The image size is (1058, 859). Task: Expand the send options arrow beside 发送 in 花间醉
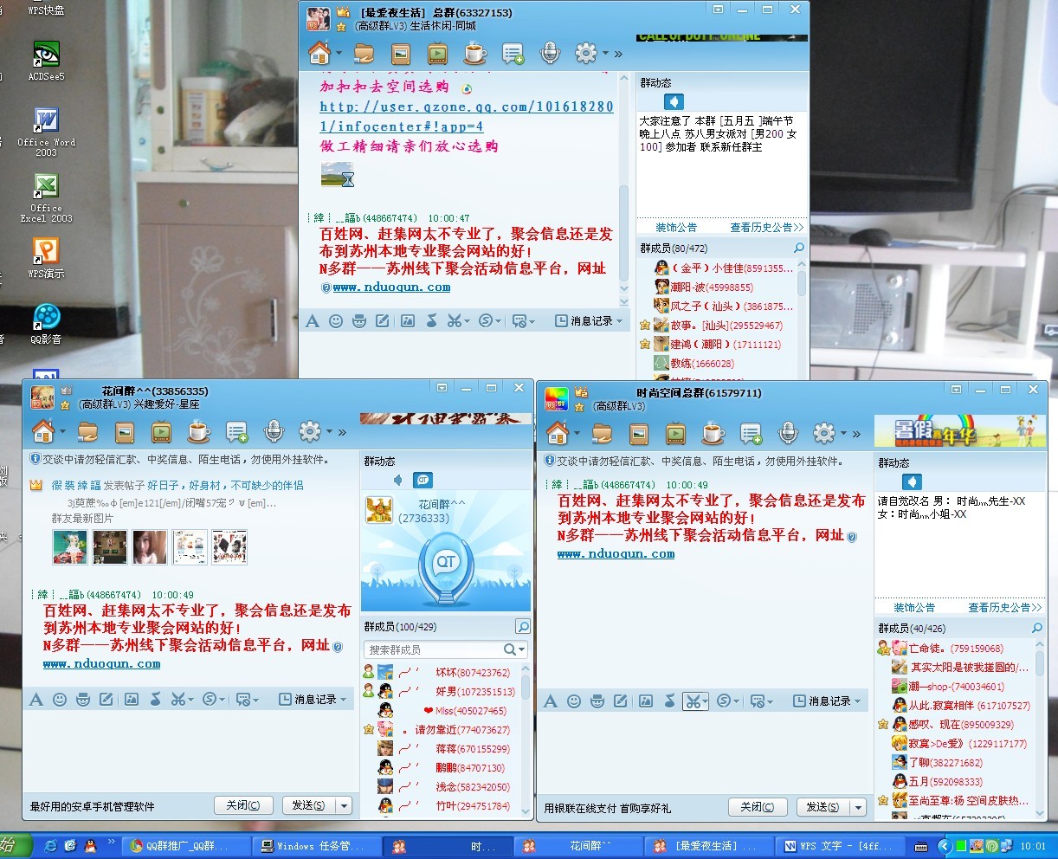tap(344, 805)
